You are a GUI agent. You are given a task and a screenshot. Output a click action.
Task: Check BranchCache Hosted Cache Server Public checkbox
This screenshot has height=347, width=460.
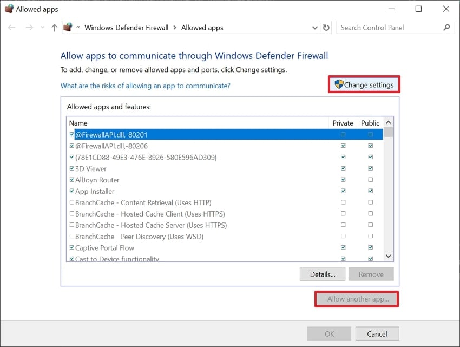[x=371, y=225]
